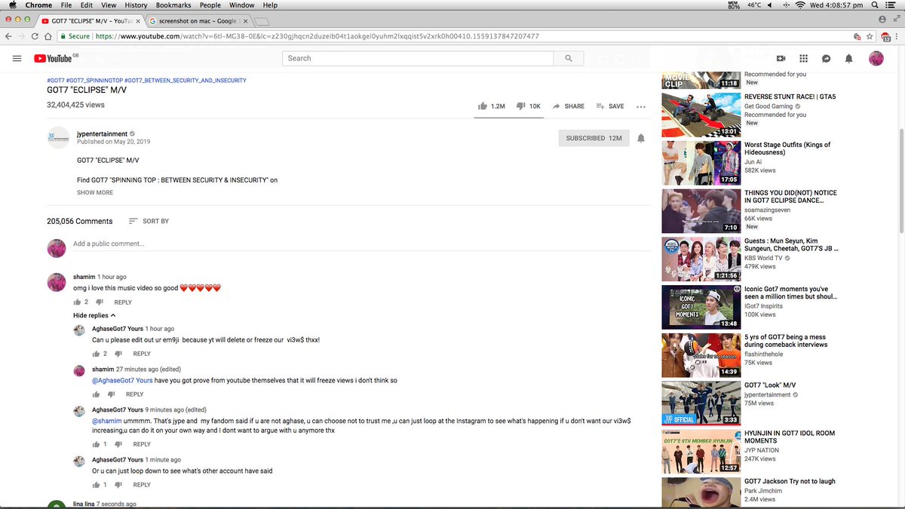The width and height of the screenshot is (905, 509).
Task: Open the create video camera icon
Action: (x=781, y=58)
